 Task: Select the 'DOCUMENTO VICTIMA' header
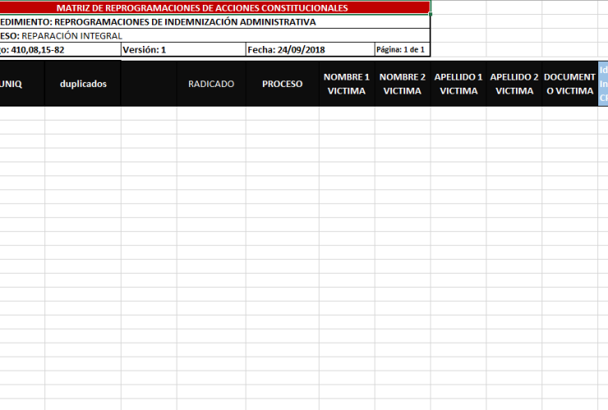(570, 84)
